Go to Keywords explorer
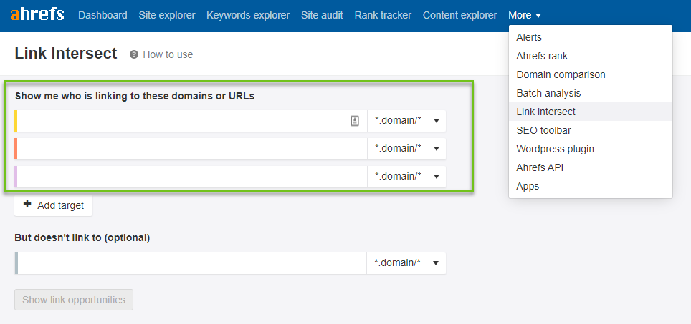 248,16
